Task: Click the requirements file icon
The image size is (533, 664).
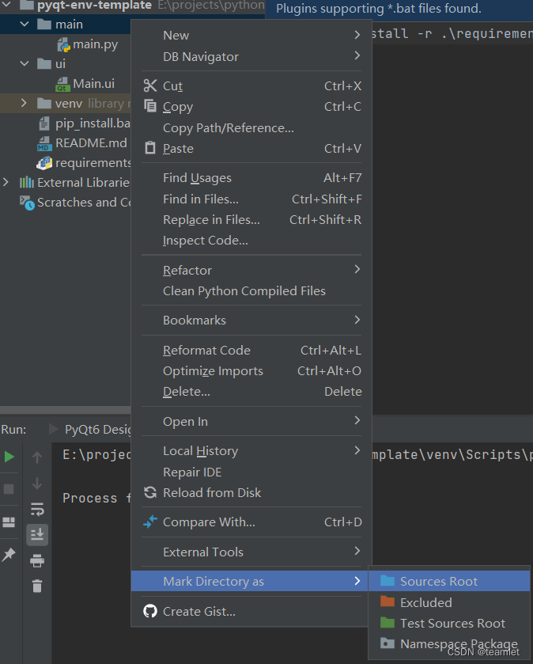Action: tap(44, 163)
